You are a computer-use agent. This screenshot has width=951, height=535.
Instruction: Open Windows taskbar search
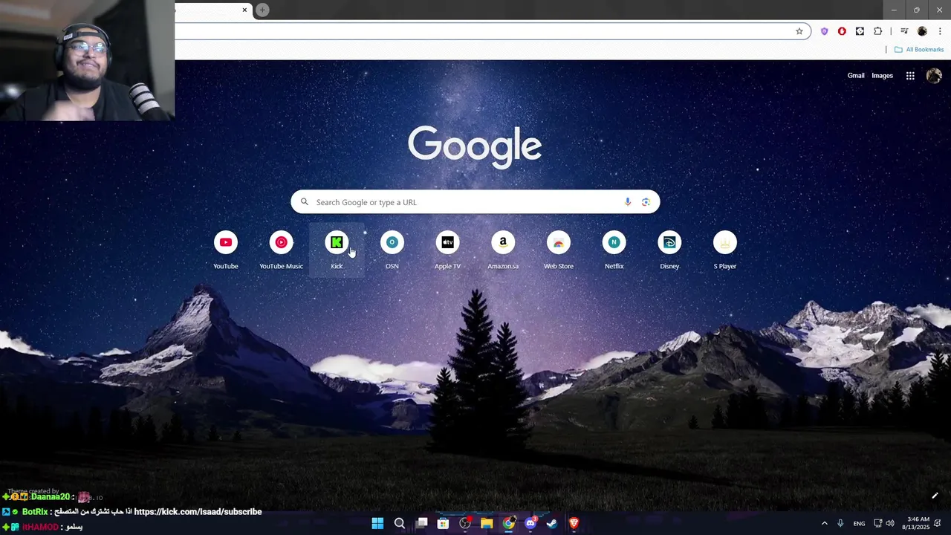(x=400, y=523)
